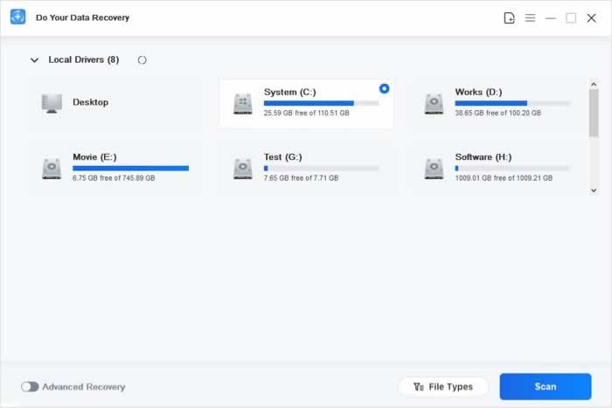The image size is (612, 408).
Task: Click the Software (H:) usage bar
Action: pos(512,169)
